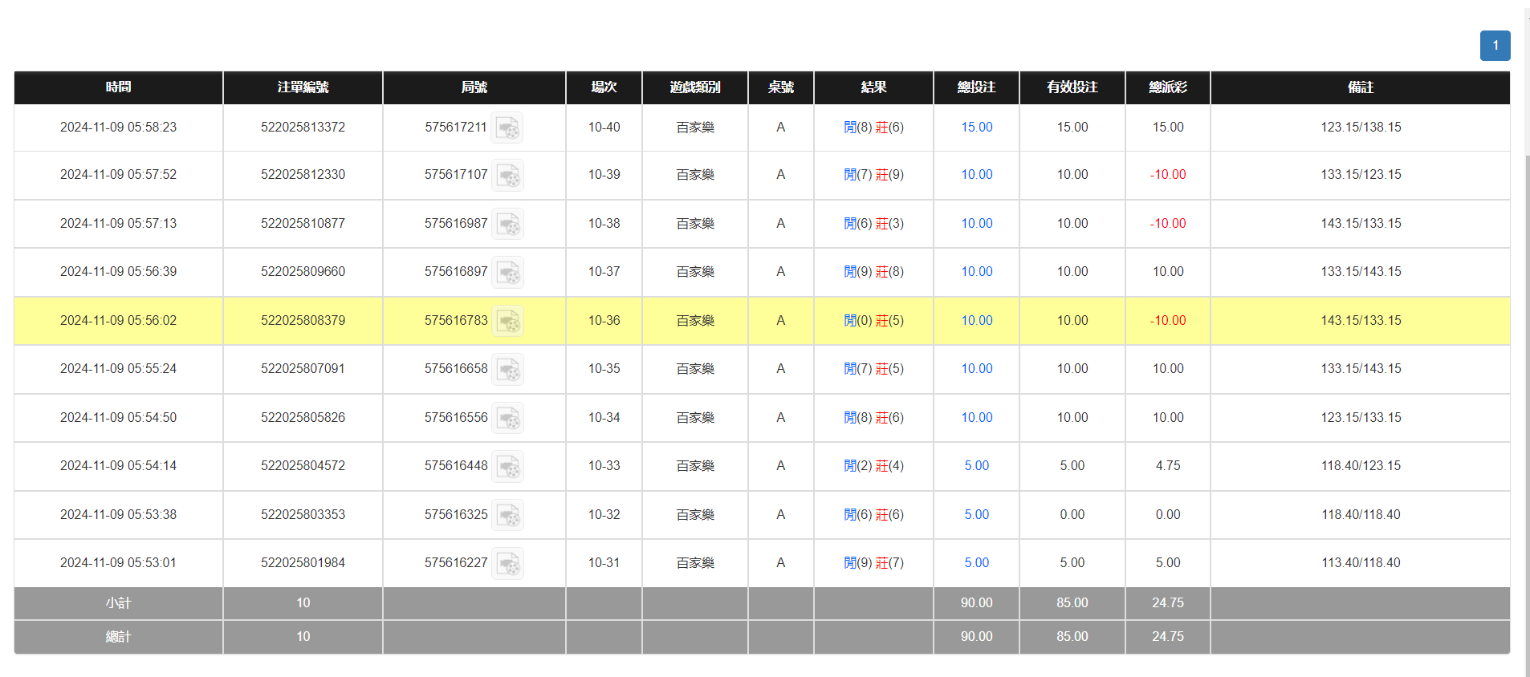Open video replay icon for round 575617211
The image size is (1530, 677).
click(x=507, y=128)
